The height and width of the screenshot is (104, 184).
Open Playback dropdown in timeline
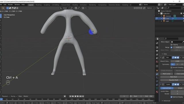[6, 96]
